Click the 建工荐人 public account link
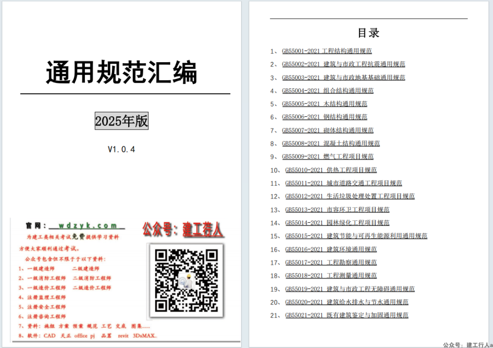 coord(203,229)
